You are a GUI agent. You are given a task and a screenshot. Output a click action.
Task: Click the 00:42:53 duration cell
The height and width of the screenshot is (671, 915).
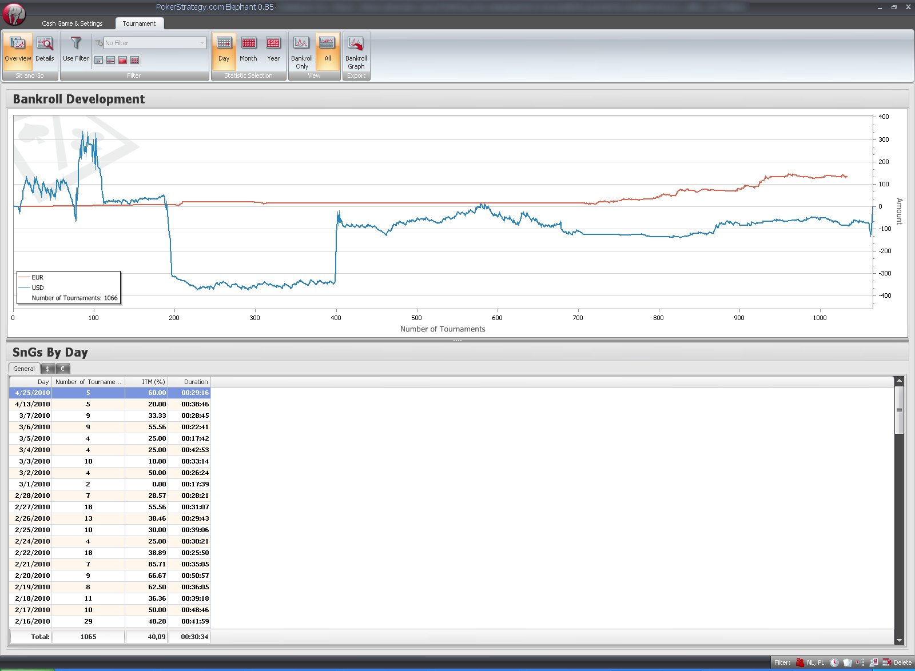189,450
